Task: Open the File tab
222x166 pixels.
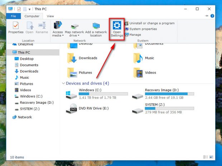Action: [14, 16]
